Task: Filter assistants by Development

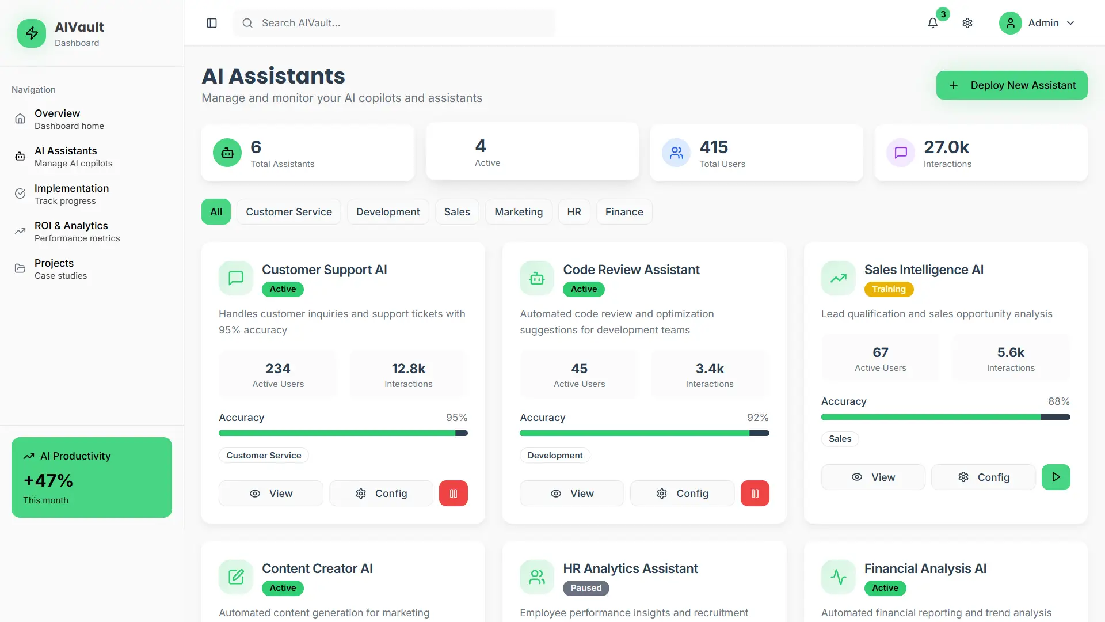Action: pyautogui.click(x=388, y=212)
